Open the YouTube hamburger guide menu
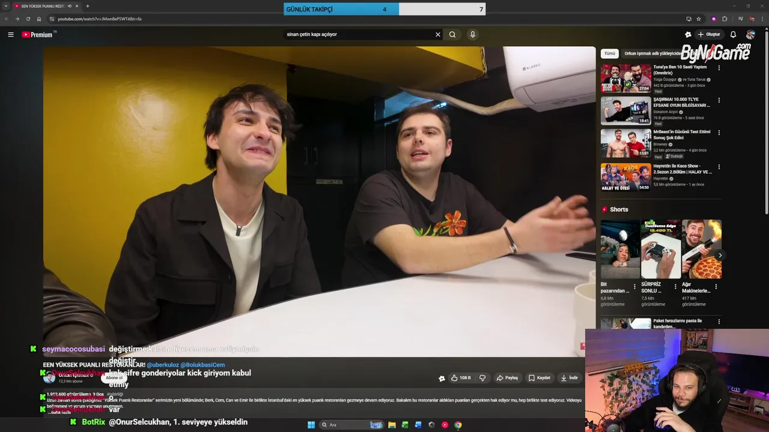 pos(11,35)
